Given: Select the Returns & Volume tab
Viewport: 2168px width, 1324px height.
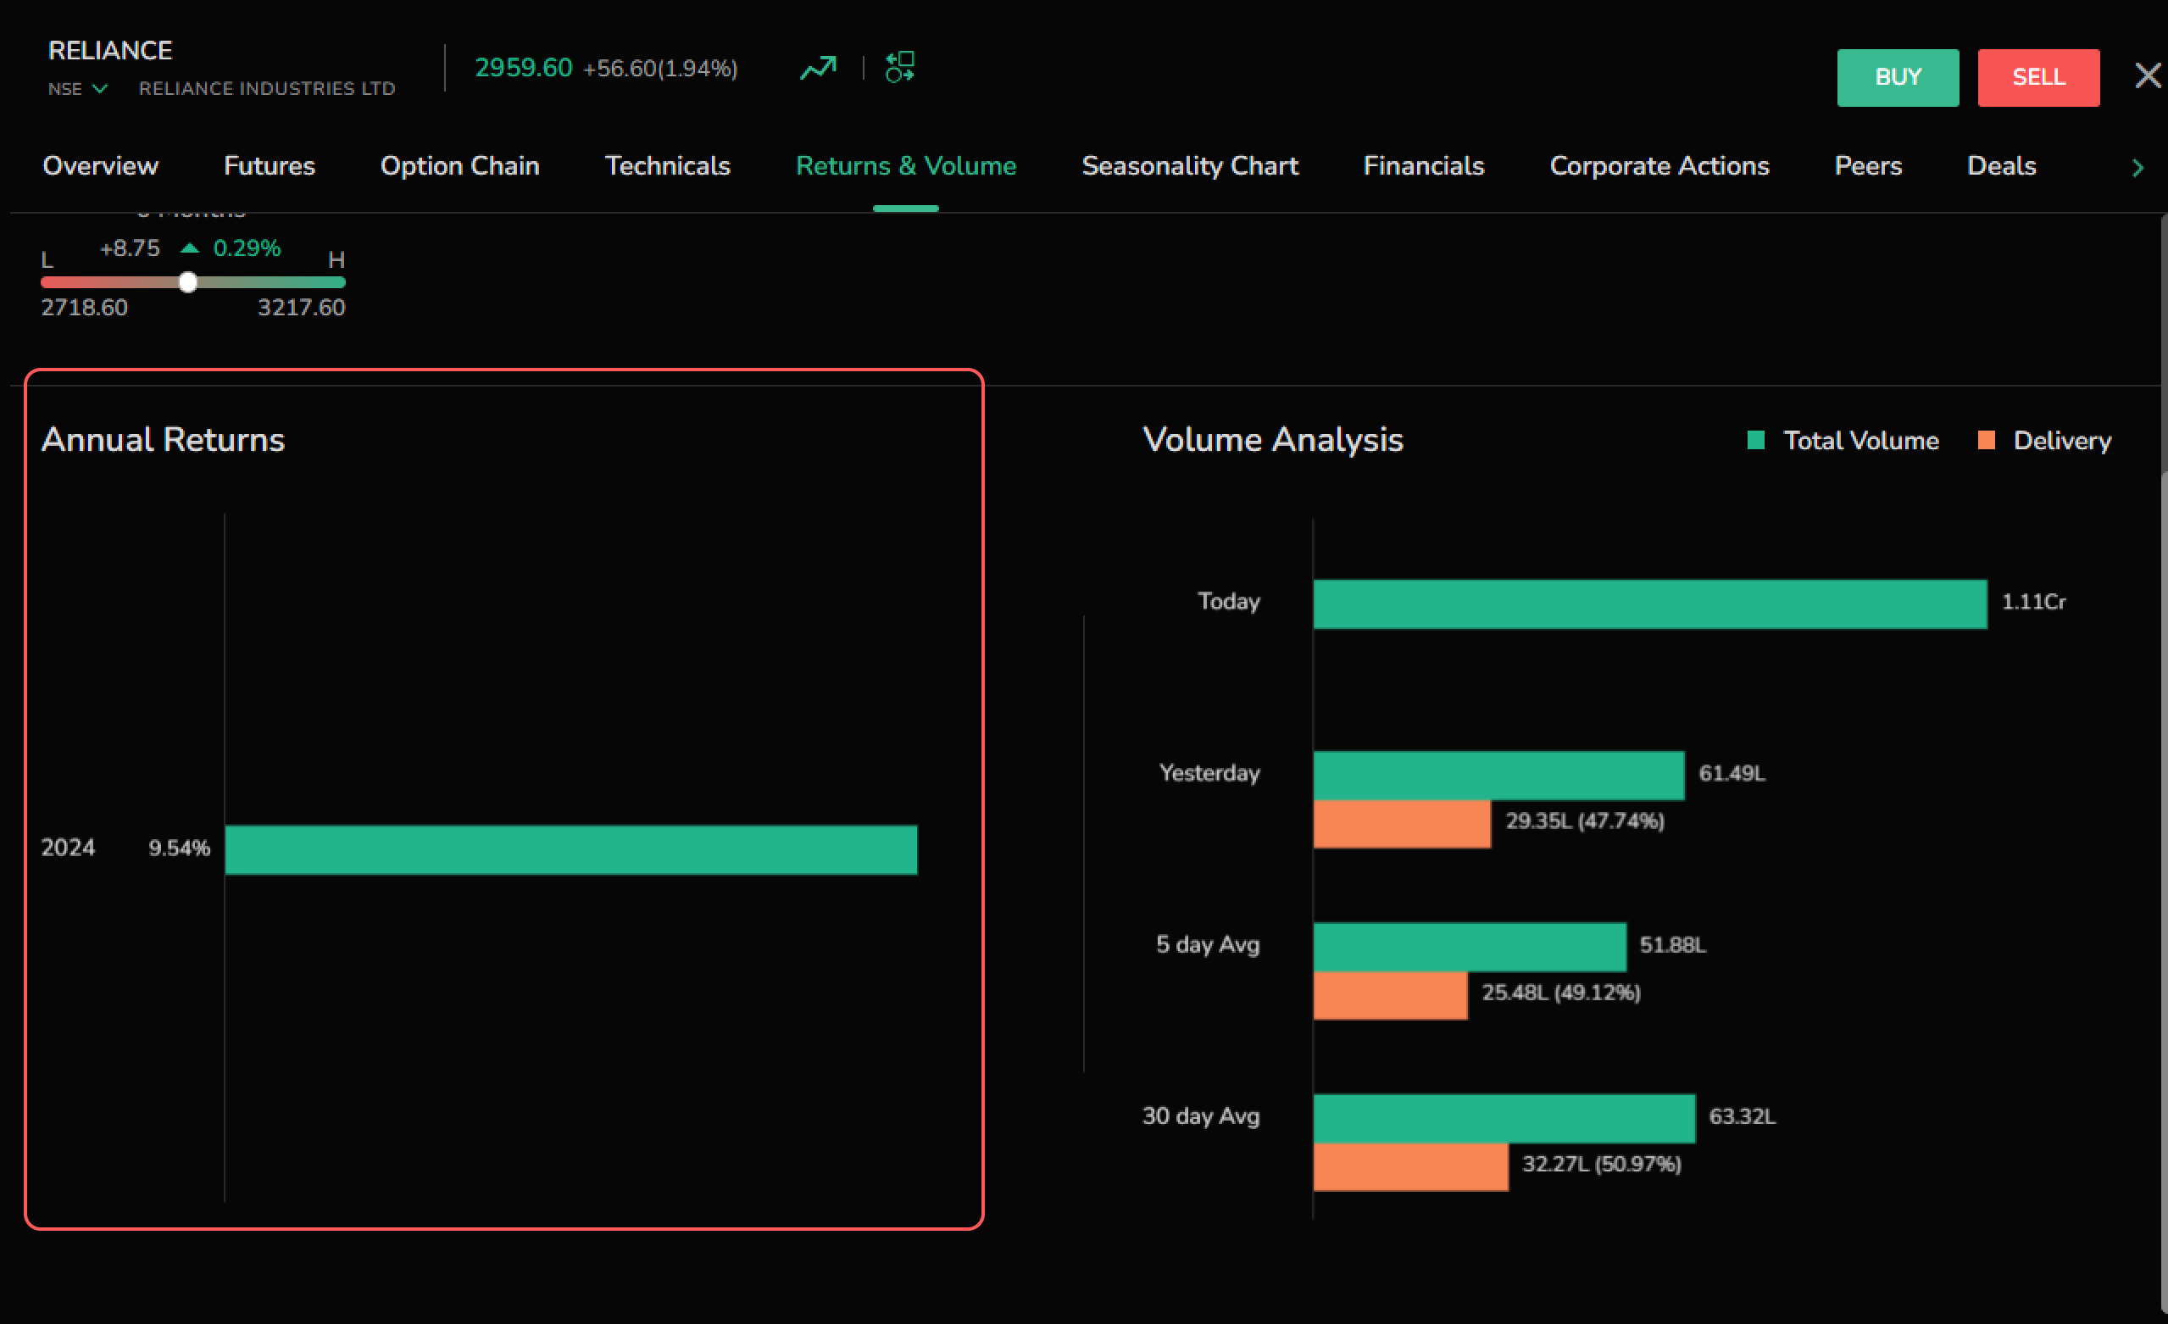Looking at the screenshot, I should [x=906, y=166].
